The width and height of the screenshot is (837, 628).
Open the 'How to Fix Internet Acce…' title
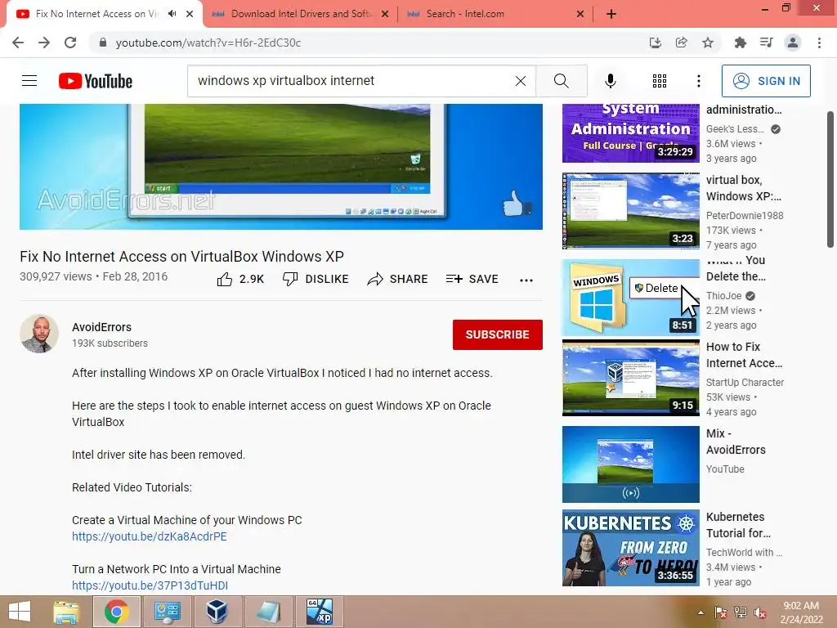[744, 355]
